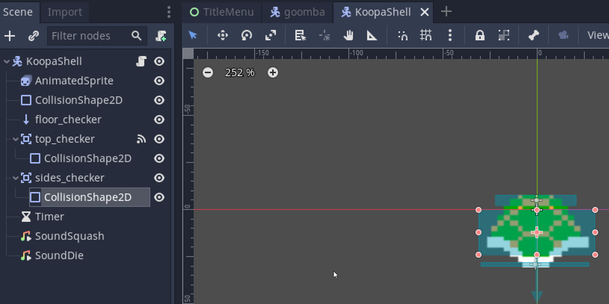Collapse the sides_checker node
609x304 pixels.
[x=16, y=178]
